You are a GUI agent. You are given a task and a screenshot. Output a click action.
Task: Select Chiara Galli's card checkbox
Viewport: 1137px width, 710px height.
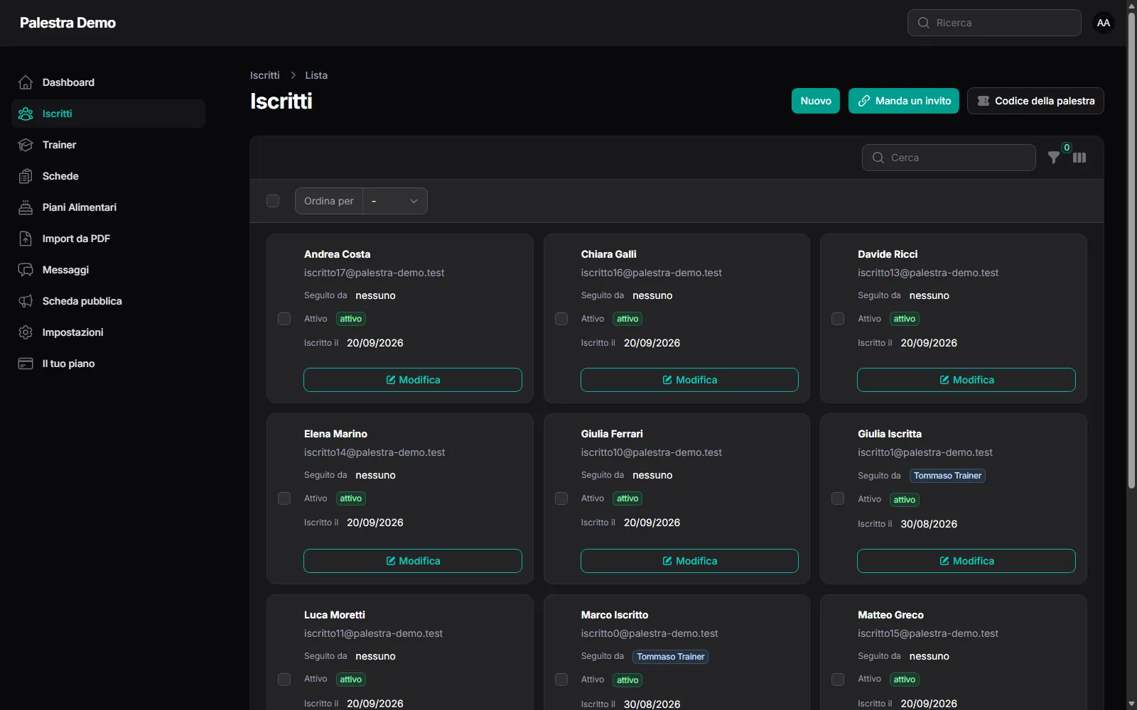pos(561,319)
